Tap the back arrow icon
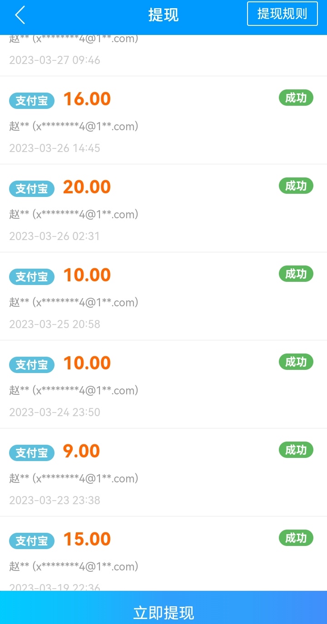 (20, 15)
